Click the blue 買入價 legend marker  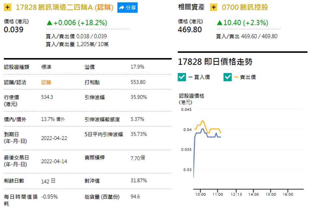click(x=190, y=77)
